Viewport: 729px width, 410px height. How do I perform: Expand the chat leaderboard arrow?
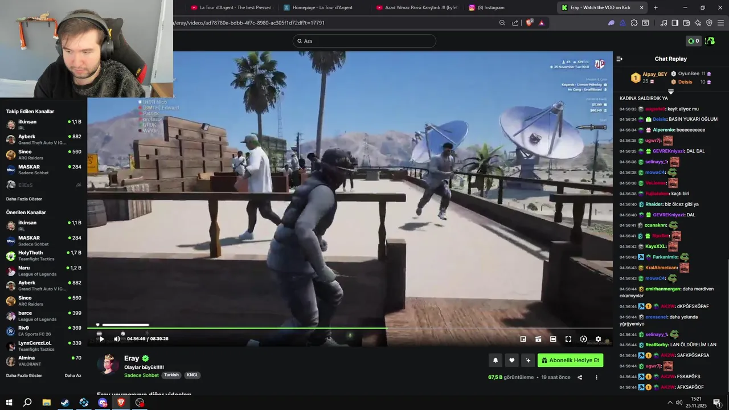(670, 91)
